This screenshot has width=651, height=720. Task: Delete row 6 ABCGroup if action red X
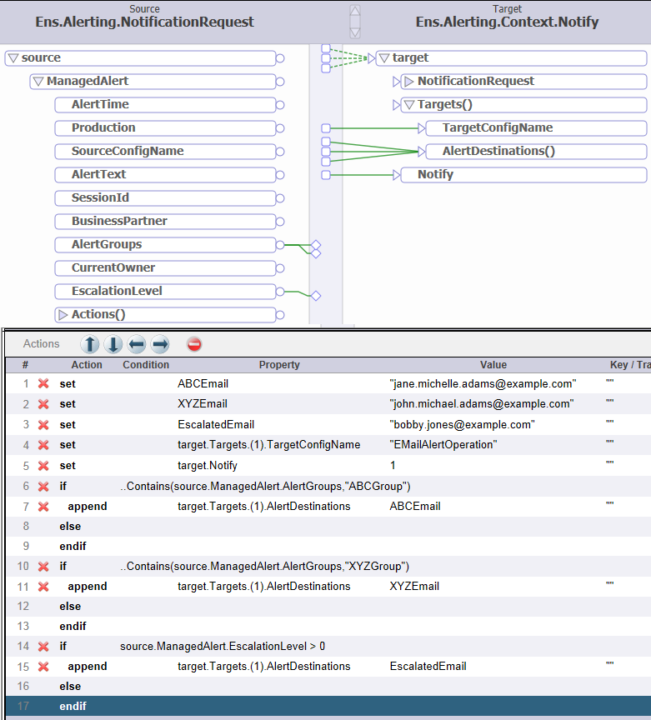43,487
